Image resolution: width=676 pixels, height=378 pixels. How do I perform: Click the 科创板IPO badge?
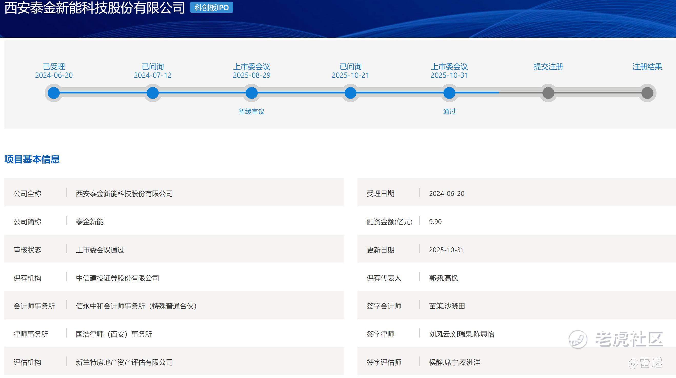(212, 8)
